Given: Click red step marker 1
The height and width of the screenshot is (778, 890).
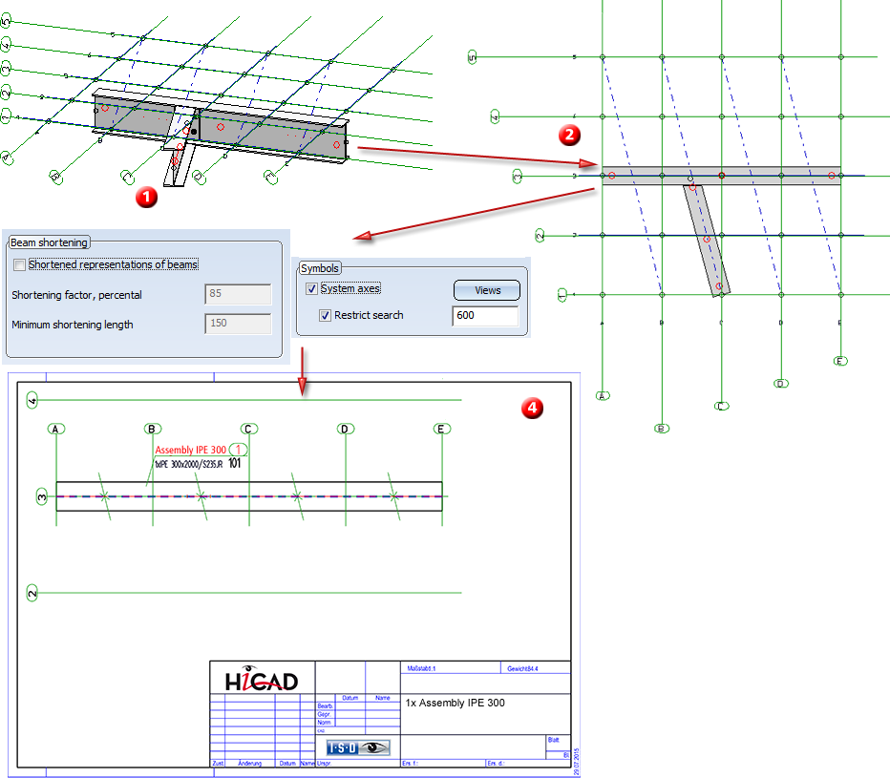Looking at the screenshot, I should [x=146, y=196].
